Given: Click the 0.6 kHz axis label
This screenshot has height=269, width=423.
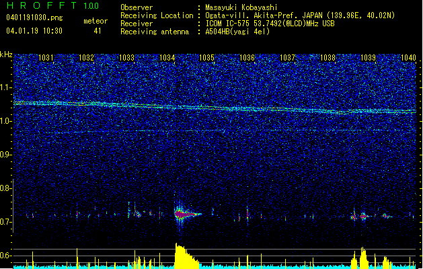Looking at the screenshot, I should [5, 256].
